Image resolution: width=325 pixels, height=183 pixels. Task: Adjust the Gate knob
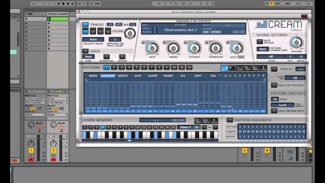click(152, 48)
